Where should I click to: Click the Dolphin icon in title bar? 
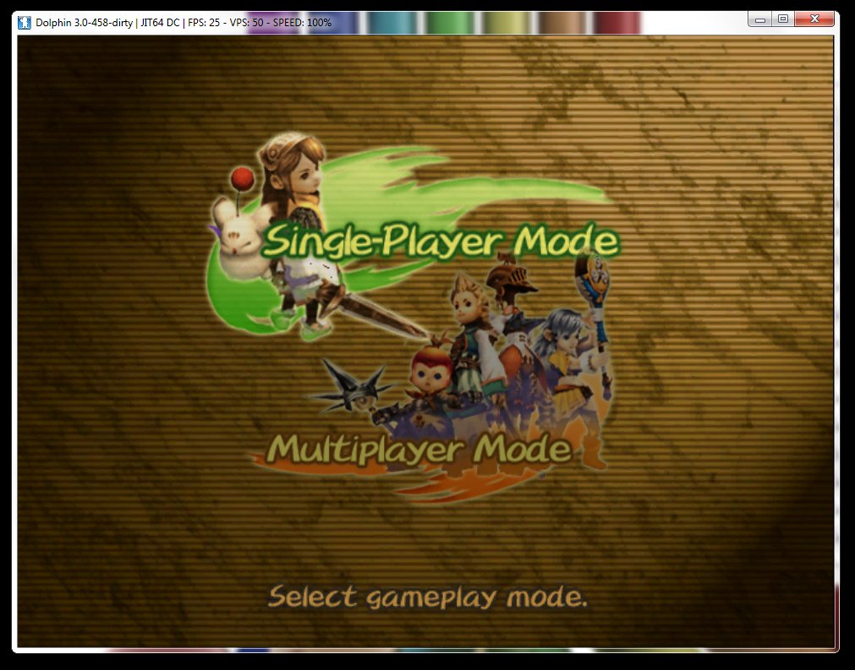pos(25,20)
